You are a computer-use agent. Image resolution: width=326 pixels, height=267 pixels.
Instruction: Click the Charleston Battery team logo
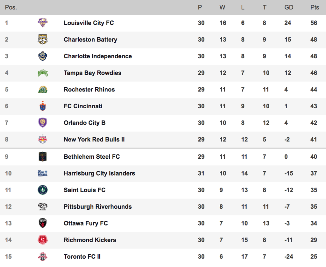tap(43, 39)
